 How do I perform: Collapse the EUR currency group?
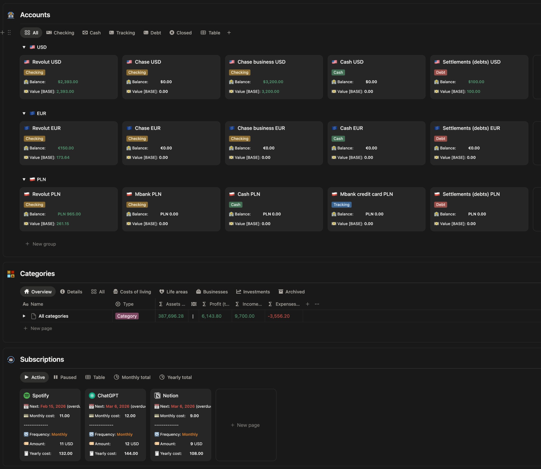24,113
